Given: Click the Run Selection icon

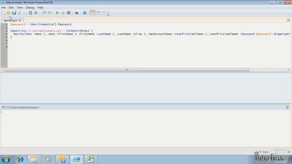Looking at the screenshot, I should click(x=63, y=13).
